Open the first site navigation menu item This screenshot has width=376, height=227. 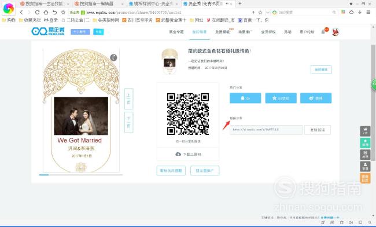[176, 32]
